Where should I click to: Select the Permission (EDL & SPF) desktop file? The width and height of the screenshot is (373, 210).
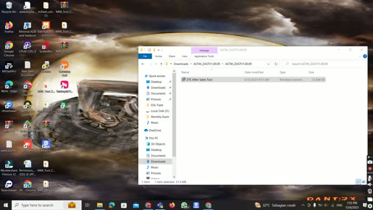tap(27, 168)
